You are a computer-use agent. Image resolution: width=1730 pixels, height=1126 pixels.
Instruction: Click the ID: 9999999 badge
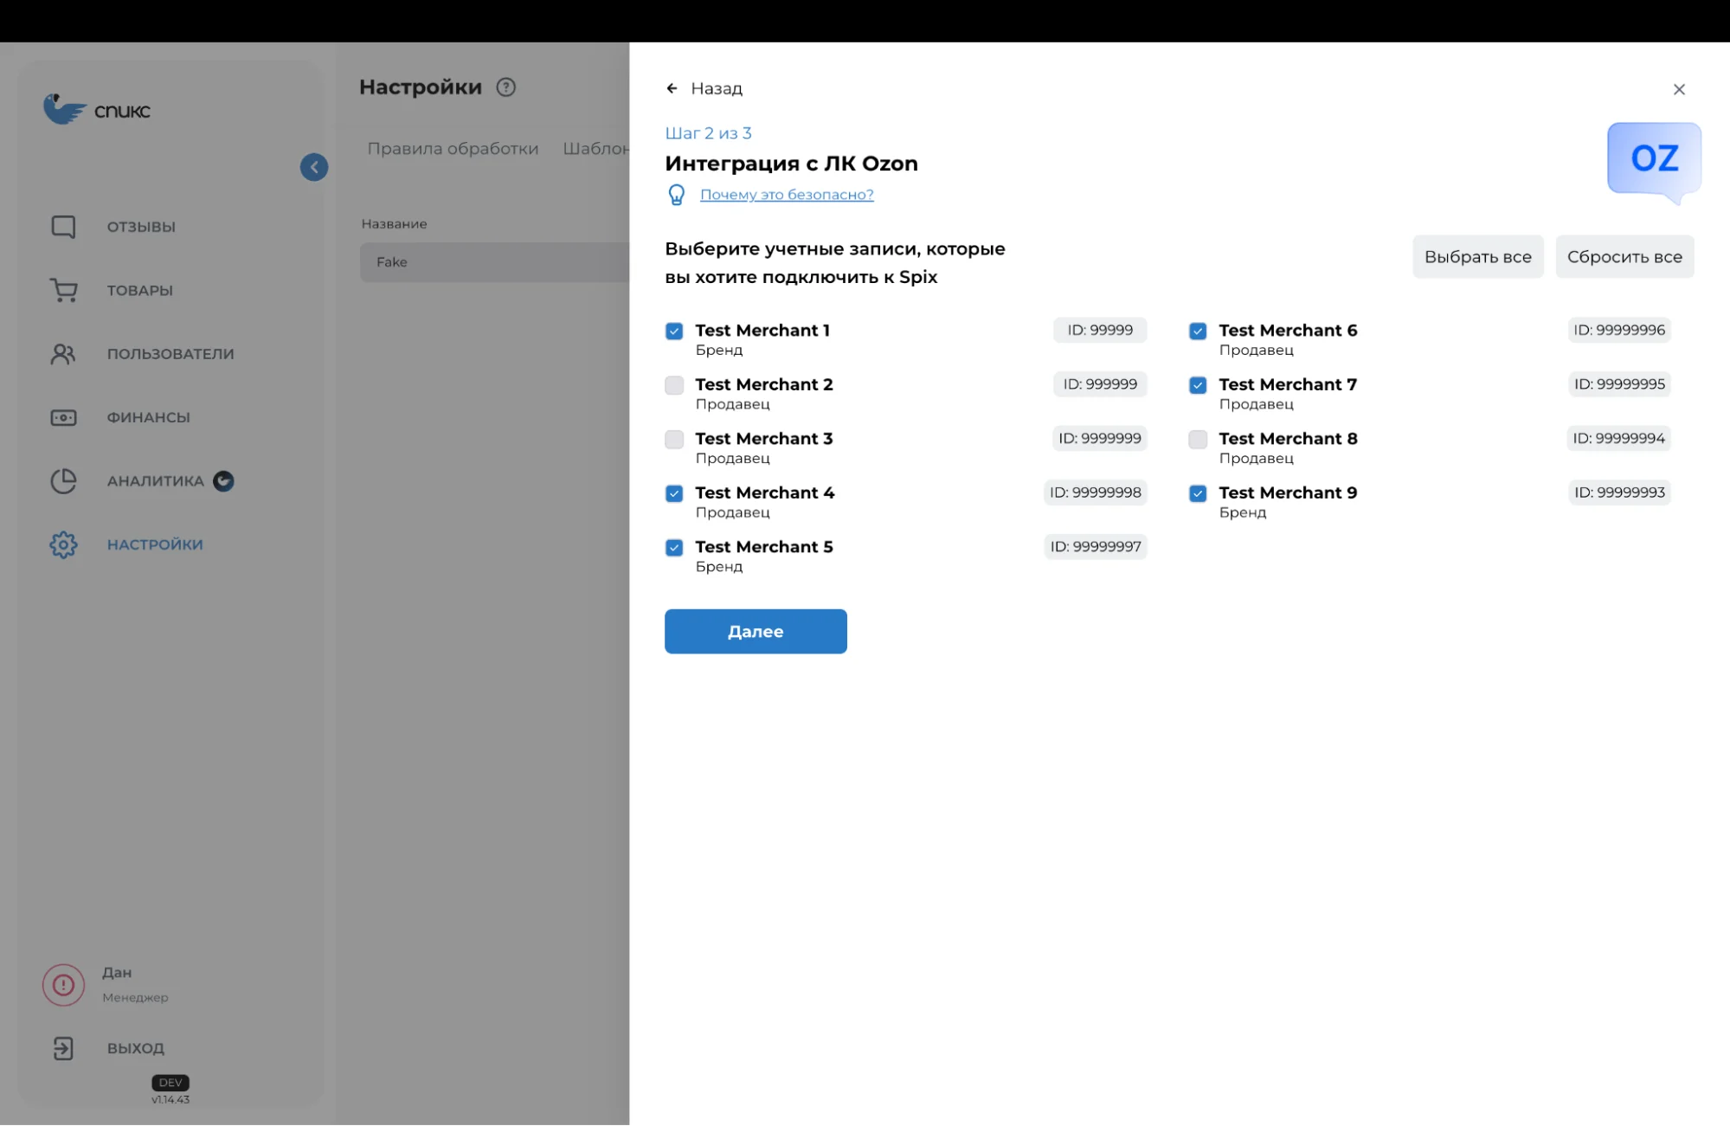pyautogui.click(x=1099, y=439)
